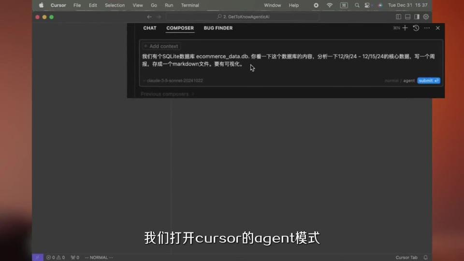This screenshot has width=464, height=261.
Task: Click the date and time clock
Action: click(408, 5)
